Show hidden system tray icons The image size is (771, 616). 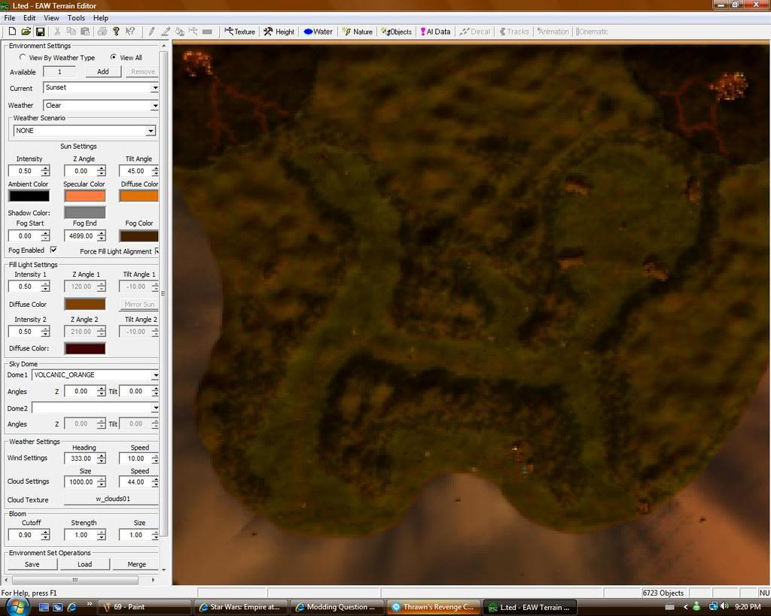[685, 607]
